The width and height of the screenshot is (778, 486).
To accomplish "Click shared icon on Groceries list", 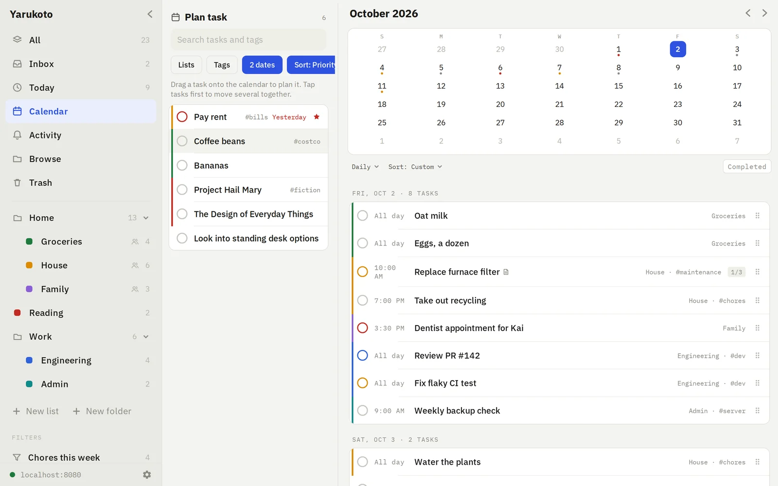I will pyautogui.click(x=135, y=242).
